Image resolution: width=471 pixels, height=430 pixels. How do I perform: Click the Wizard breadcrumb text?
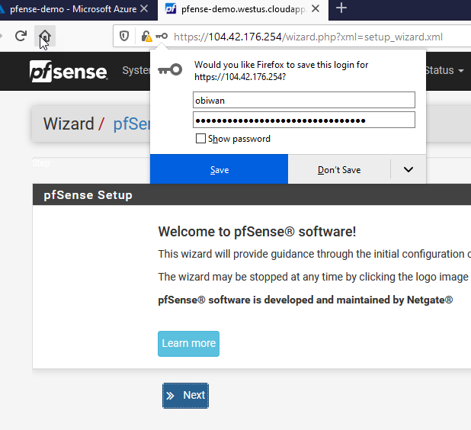69,124
